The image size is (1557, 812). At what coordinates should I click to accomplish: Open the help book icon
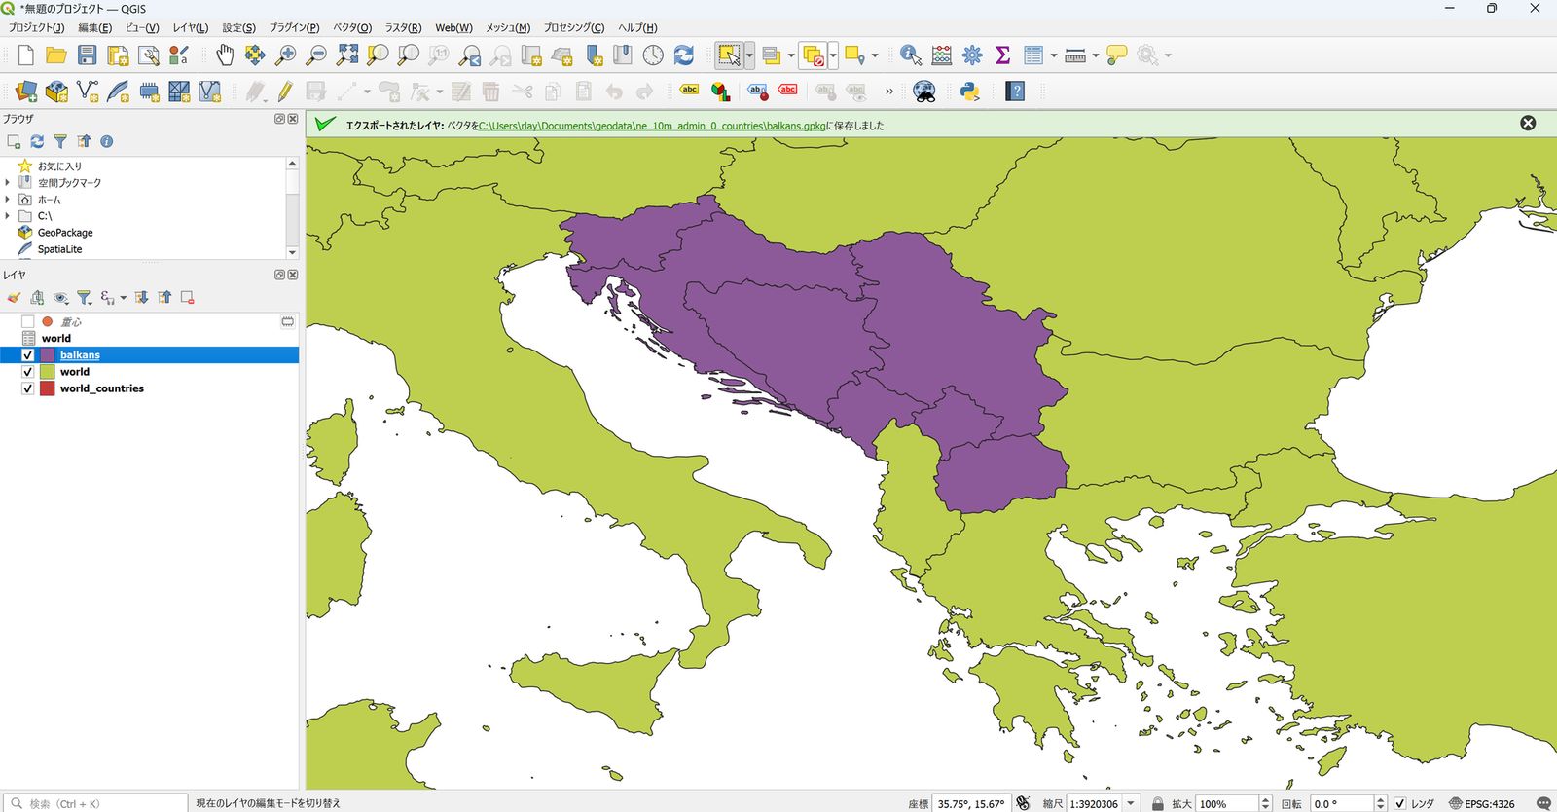pyautogui.click(x=1016, y=92)
